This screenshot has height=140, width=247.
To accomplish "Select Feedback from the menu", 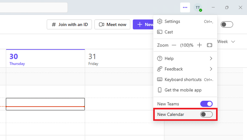I will click(173, 69).
